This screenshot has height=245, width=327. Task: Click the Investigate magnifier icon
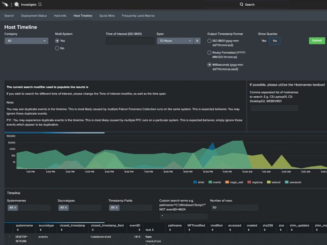click(x=17, y=4)
